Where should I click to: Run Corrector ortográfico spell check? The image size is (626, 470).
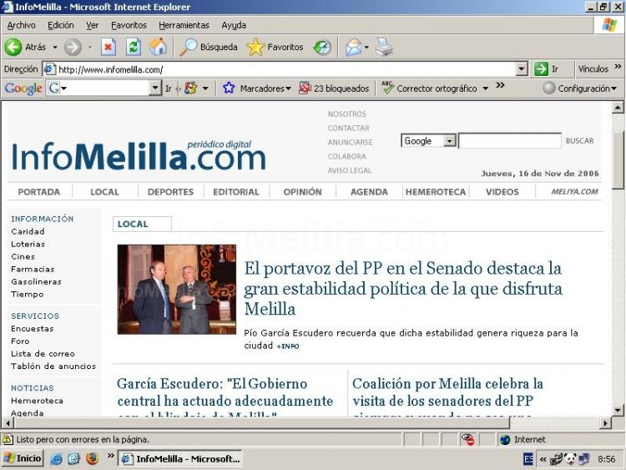click(x=430, y=88)
